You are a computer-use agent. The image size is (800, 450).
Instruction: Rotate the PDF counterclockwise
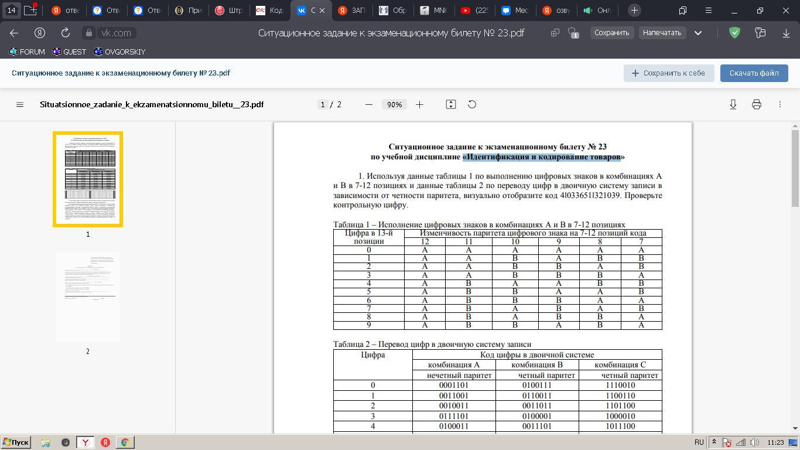click(x=472, y=104)
